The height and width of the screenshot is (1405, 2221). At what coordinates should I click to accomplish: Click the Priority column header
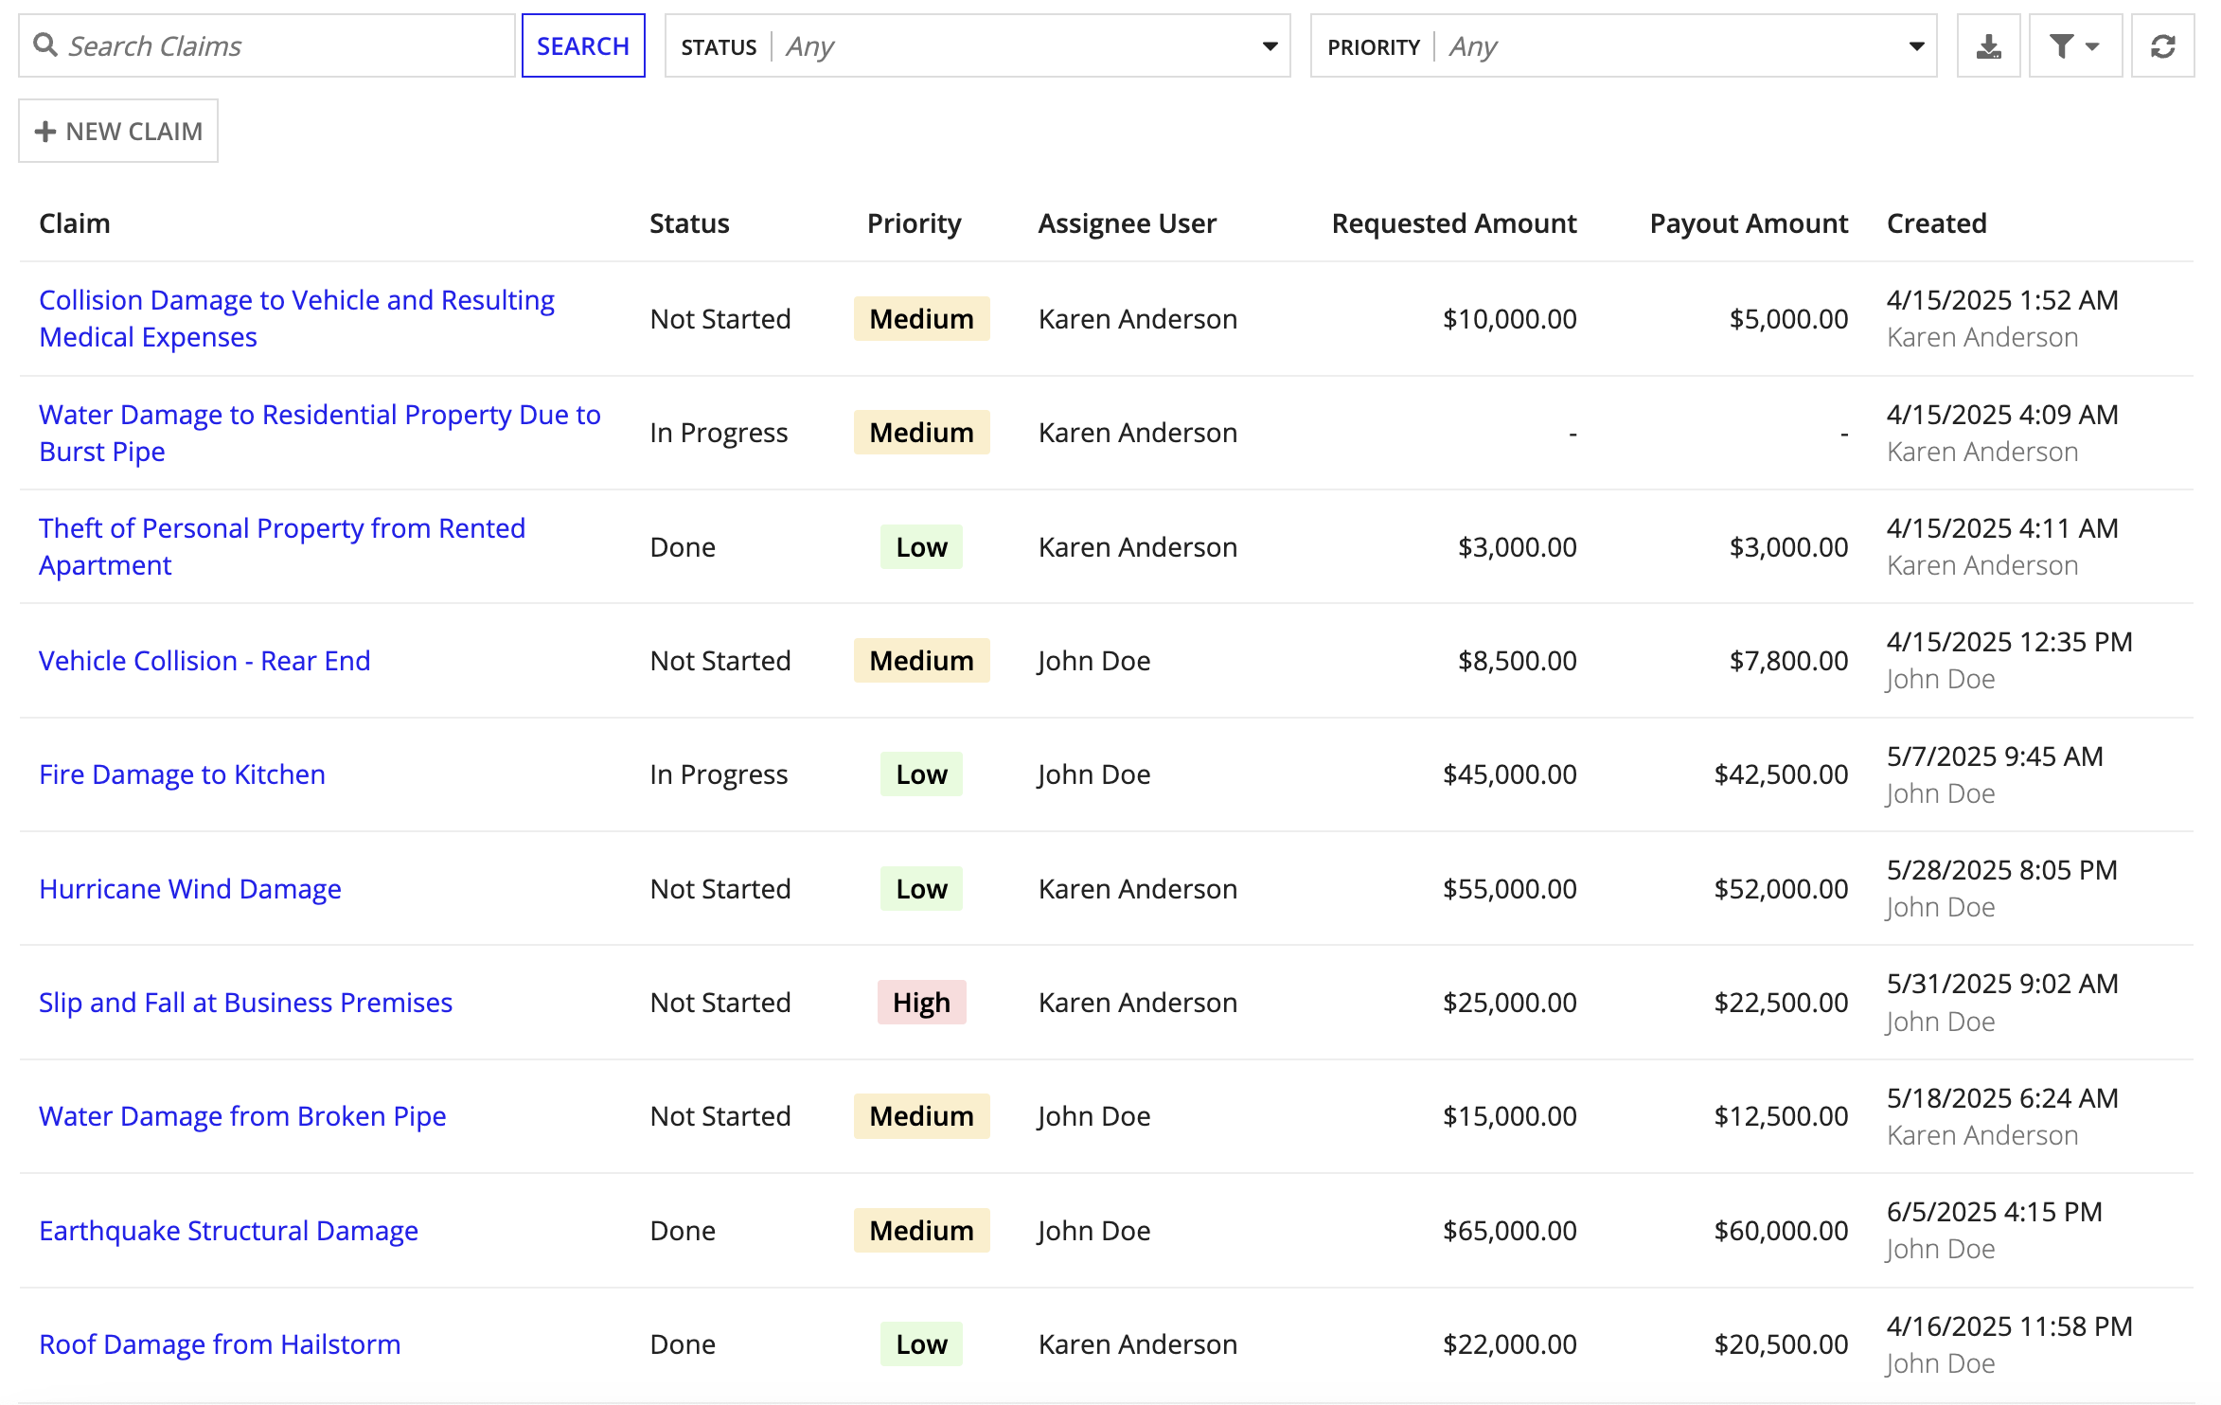pos(914,223)
